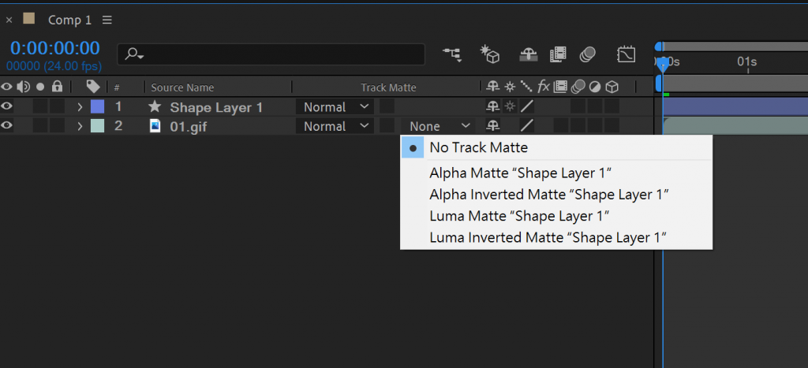Image resolution: width=808 pixels, height=368 pixels.
Task: Toggle the shy switch on Shape Layer 1
Action: point(492,106)
